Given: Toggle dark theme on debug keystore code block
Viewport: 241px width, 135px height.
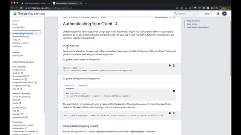Looking at the screenshot, I should (x=174, y=91).
